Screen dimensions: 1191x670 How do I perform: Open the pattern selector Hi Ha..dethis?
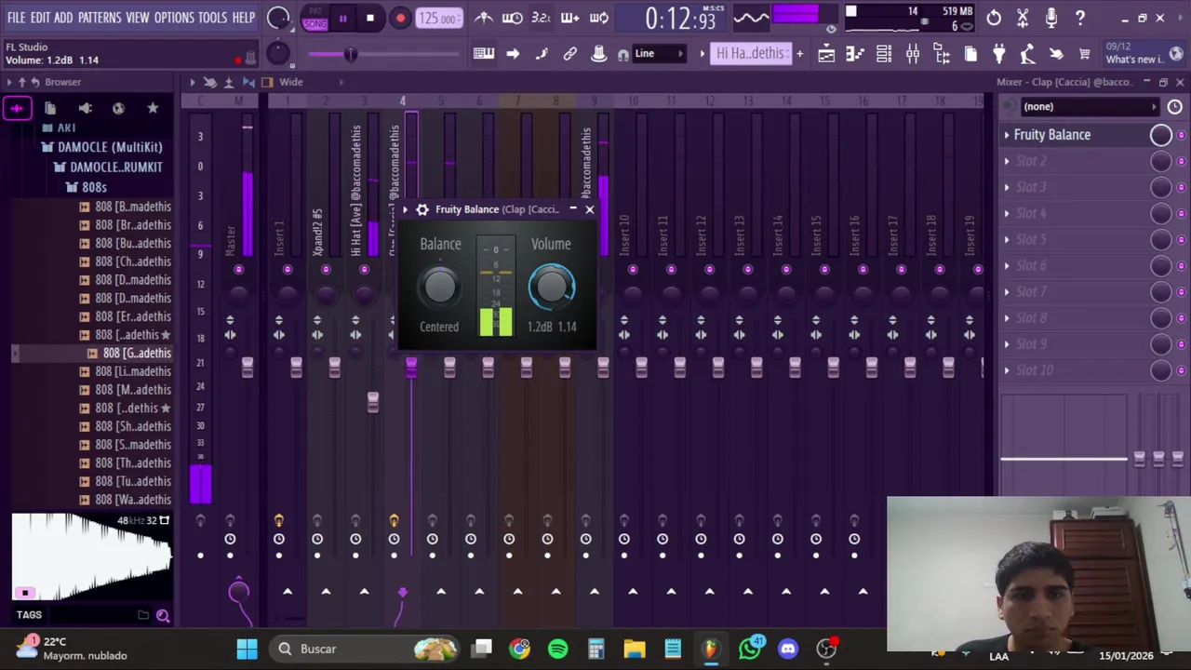click(x=751, y=54)
